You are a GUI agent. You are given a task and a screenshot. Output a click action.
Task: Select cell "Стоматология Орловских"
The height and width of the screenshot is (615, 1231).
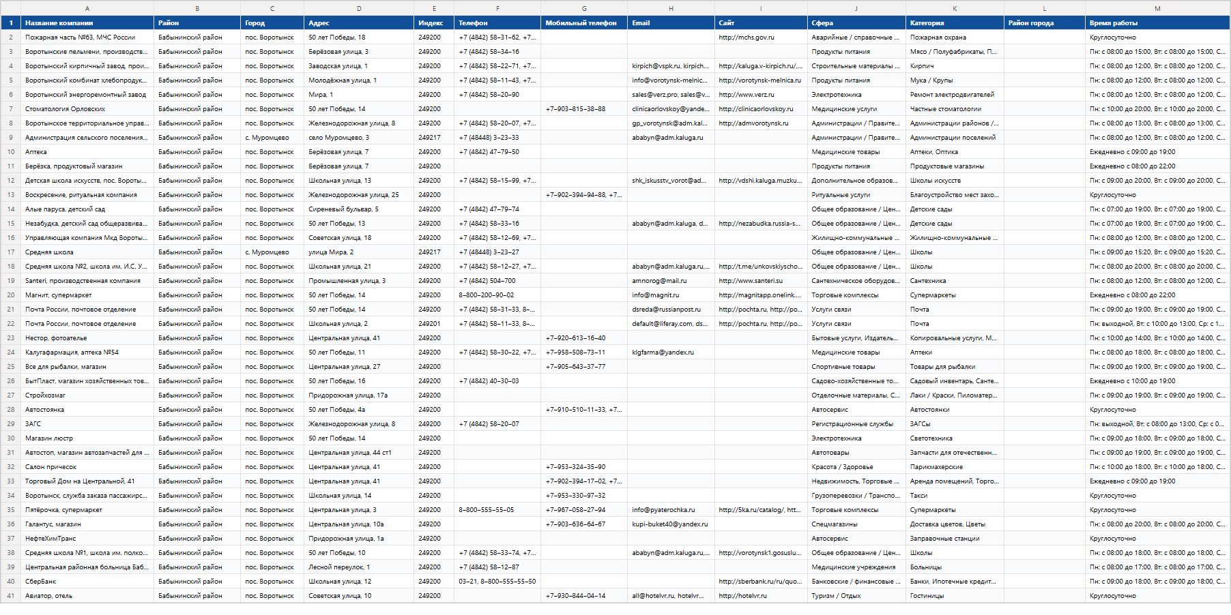tap(87, 109)
